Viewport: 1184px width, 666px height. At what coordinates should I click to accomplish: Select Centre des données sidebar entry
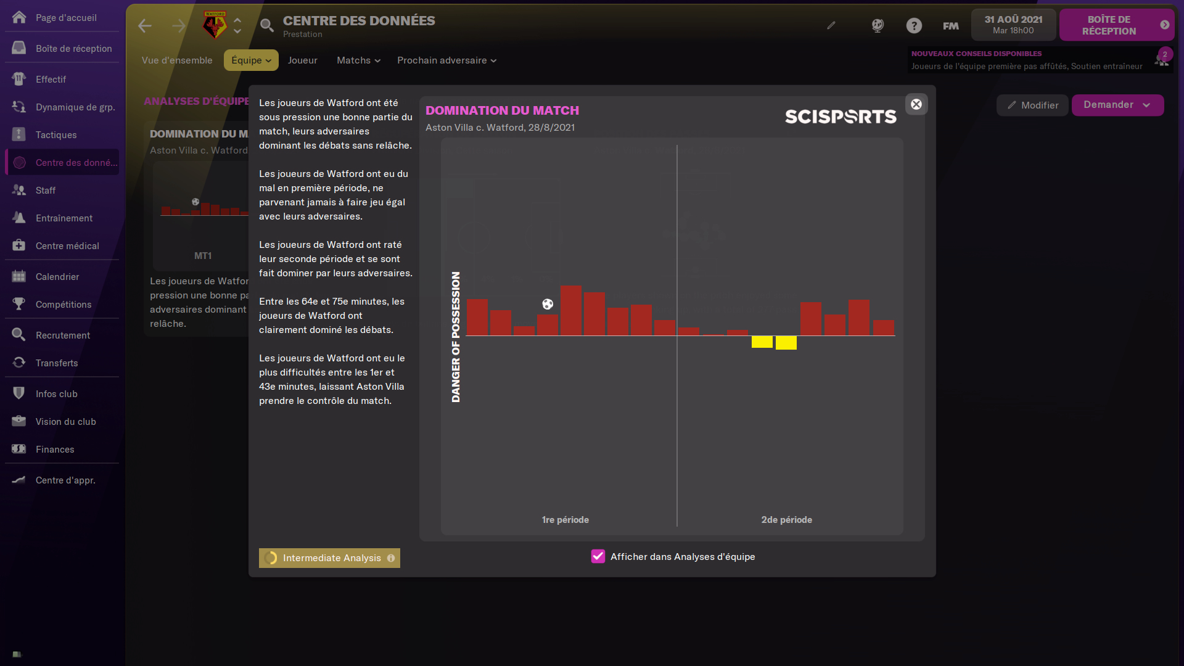[x=62, y=162]
